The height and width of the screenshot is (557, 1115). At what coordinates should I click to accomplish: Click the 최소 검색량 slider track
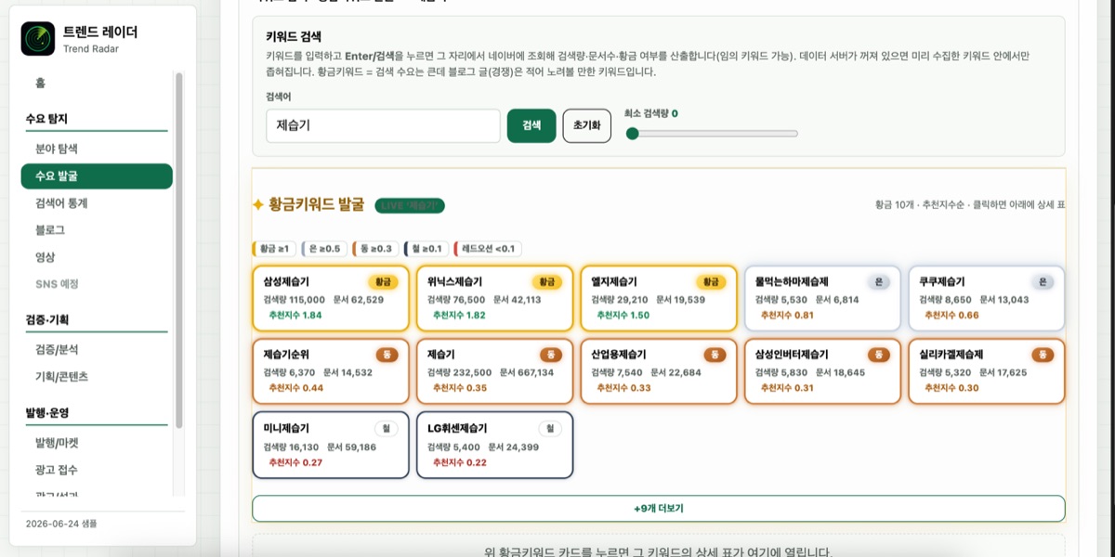(712, 134)
